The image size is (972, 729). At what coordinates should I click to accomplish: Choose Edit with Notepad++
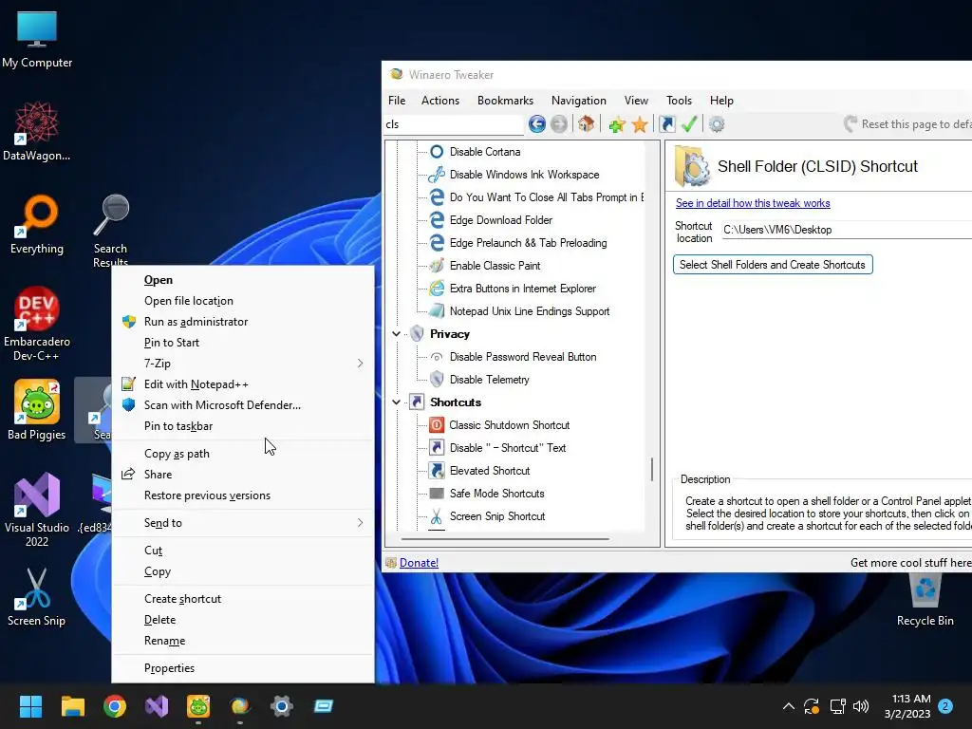click(x=243, y=384)
